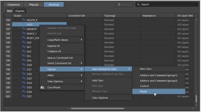Click the Refresh arrows icon
Screen dimensions: 201x112
point(119,4)
